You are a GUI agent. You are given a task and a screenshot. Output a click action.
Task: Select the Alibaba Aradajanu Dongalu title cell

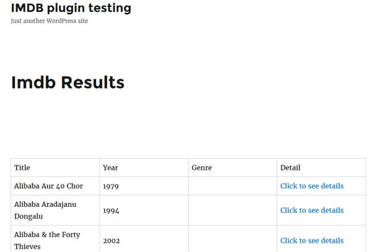[x=55, y=211]
